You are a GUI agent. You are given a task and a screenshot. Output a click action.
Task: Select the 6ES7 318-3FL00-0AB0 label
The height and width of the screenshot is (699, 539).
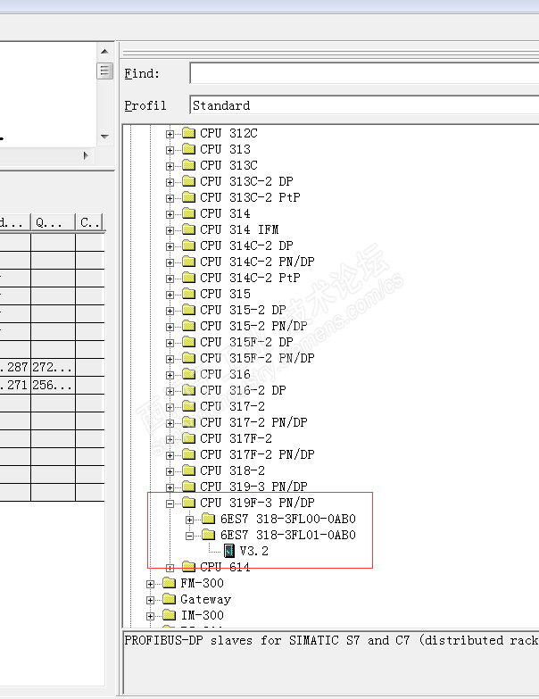(287, 519)
